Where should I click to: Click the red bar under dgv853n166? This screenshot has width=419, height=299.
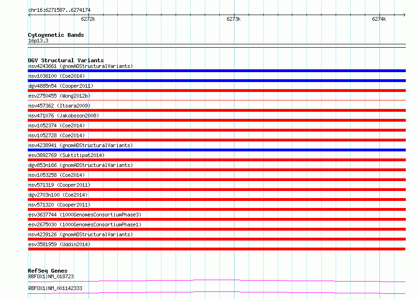[x=217, y=170]
